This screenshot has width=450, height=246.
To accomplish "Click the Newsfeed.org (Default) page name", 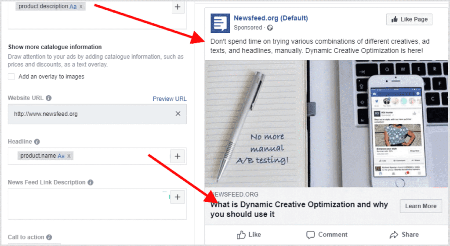I will coord(271,18).
